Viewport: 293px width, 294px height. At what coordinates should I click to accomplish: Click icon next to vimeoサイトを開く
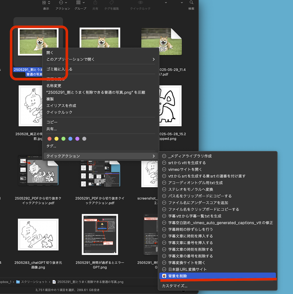pyautogui.click(x=164, y=169)
